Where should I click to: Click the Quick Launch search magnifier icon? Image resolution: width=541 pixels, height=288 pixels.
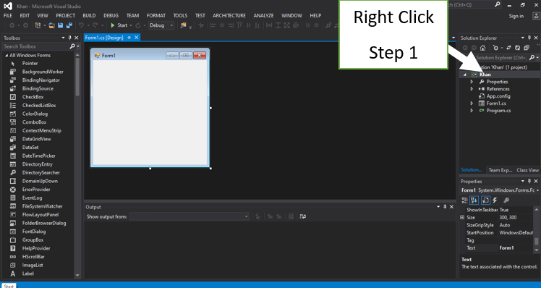coord(497,4)
